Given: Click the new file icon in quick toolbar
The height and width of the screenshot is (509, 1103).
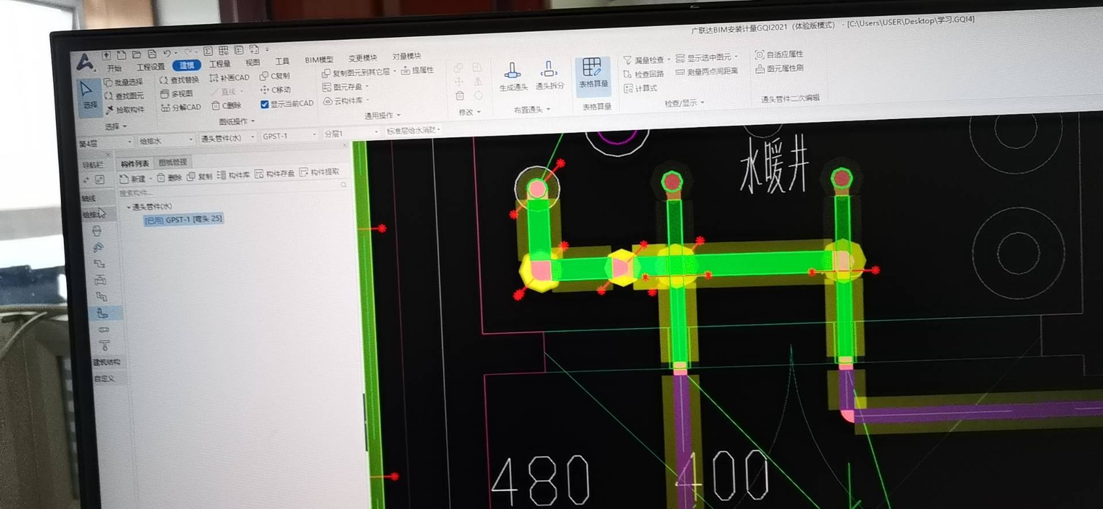Looking at the screenshot, I should 121,55.
